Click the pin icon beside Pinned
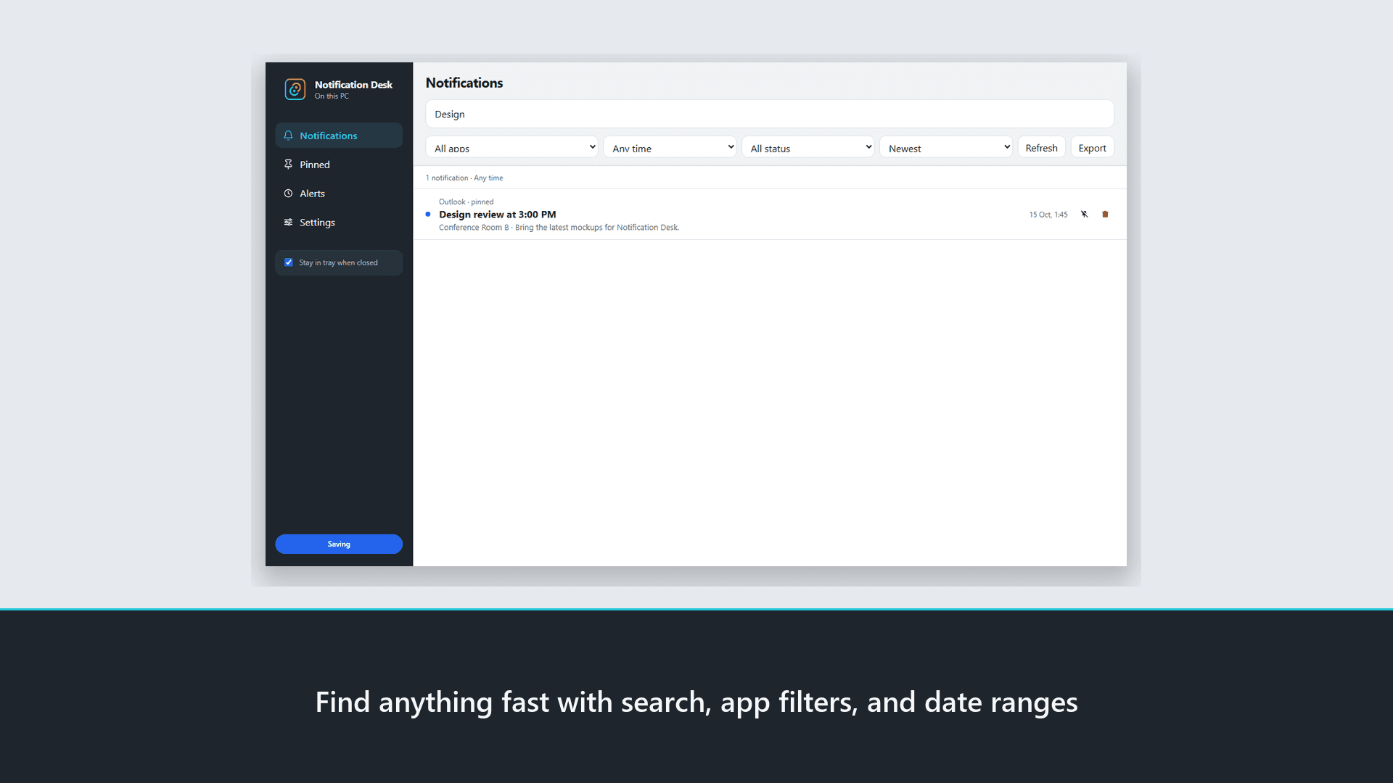 pos(288,165)
